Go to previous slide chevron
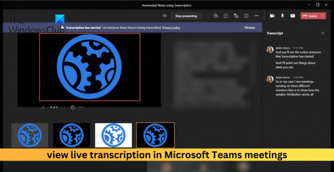 [x=43, y=107]
